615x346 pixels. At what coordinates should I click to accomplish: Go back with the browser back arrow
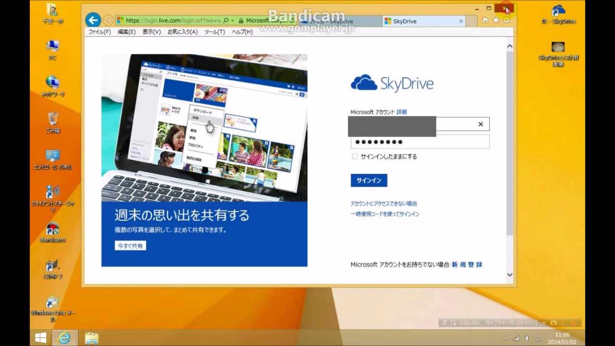click(93, 20)
